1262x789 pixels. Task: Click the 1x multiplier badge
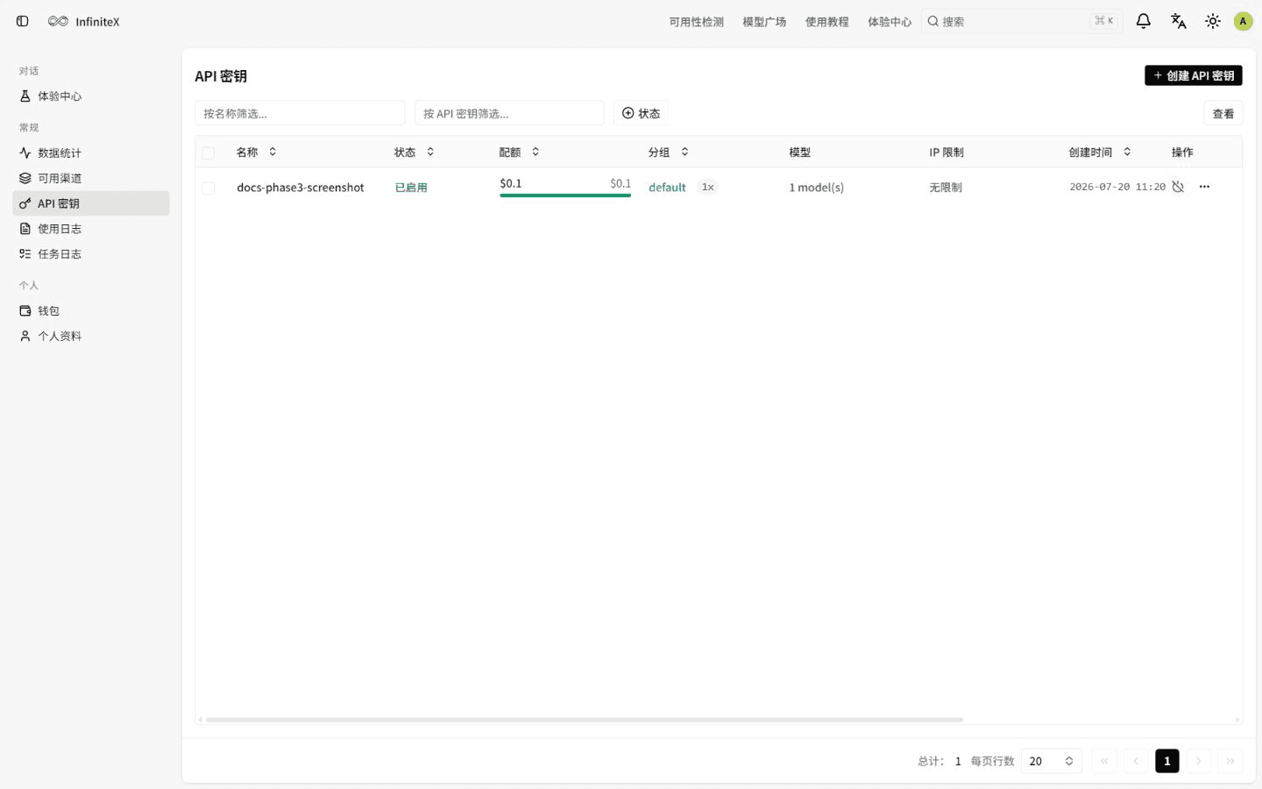pos(707,188)
